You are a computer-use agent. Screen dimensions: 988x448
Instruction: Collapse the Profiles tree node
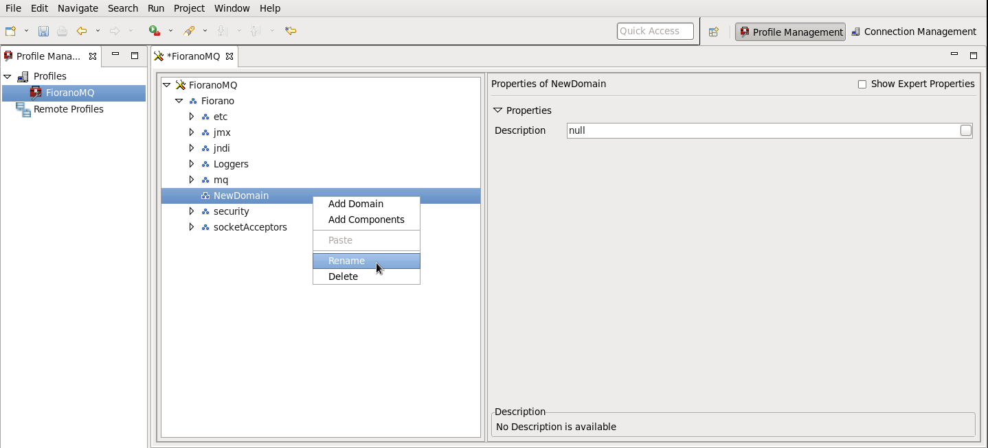pyautogui.click(x=8, y=76)
